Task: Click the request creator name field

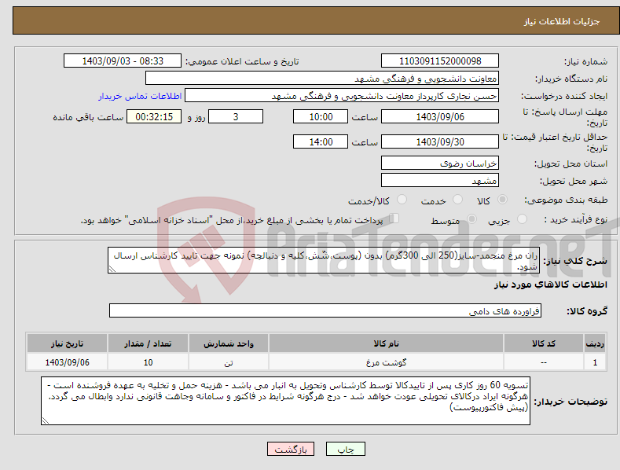Action: (342, 96)
